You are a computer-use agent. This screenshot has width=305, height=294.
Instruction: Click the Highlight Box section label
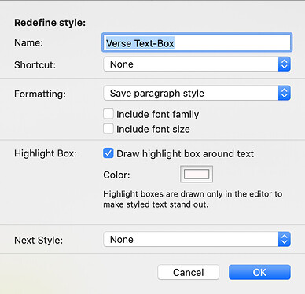46,153
